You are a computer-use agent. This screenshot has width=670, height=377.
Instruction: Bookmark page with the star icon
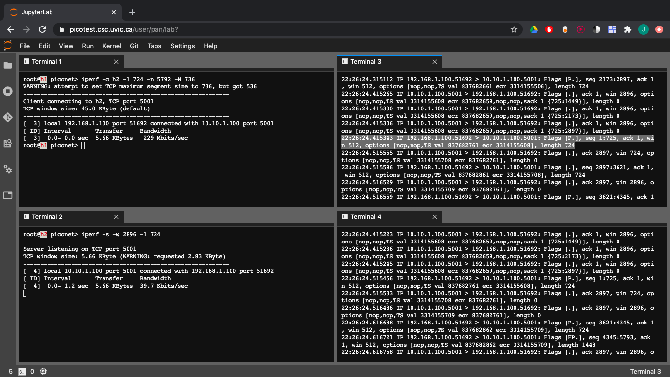tap(514, 29)
